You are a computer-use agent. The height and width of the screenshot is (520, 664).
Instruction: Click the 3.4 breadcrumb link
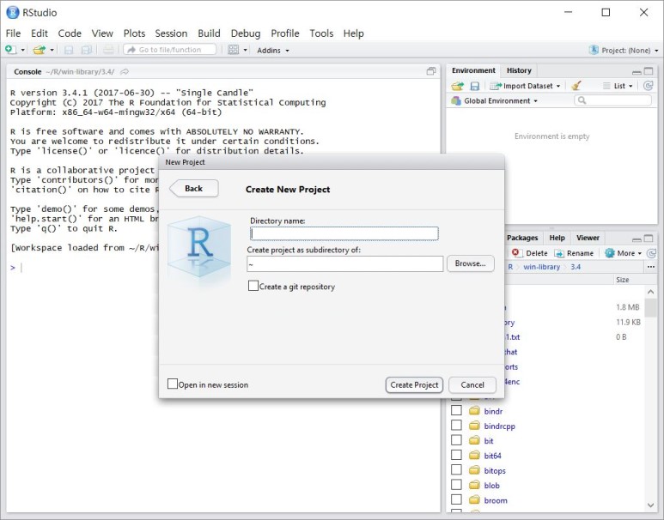(x=576, y=267)
